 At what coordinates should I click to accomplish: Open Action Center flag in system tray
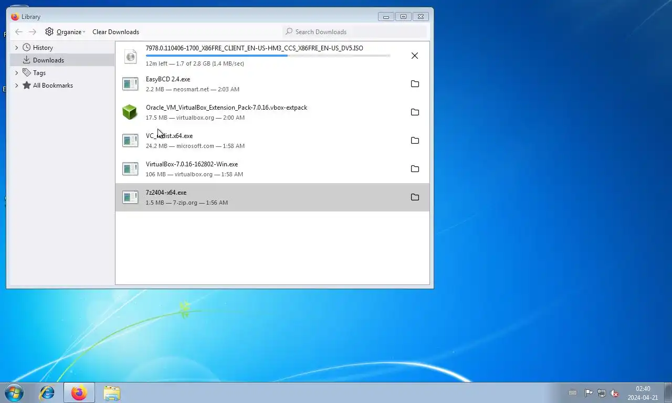(589, 393)
